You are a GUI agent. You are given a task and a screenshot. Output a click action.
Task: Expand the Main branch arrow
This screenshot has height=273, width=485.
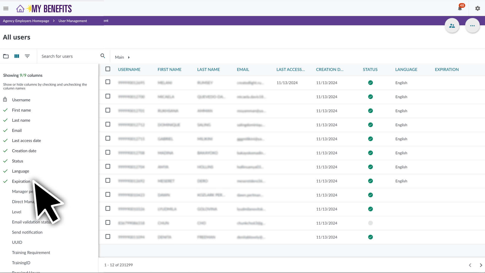point(129,57)
